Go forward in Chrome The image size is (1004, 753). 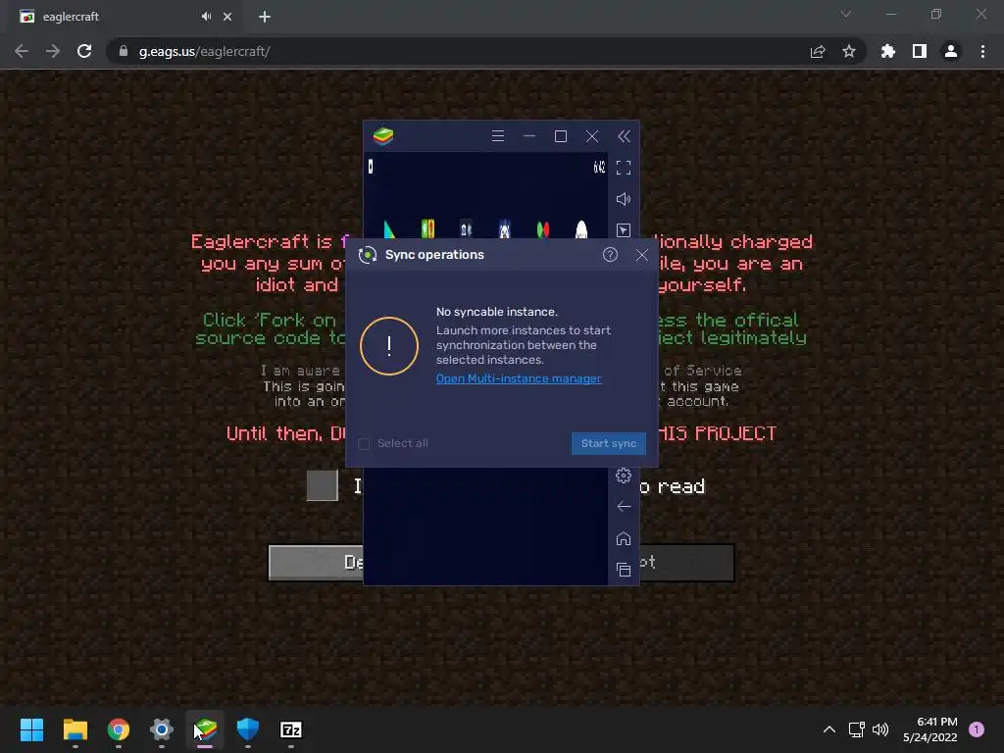click(53, 51)
